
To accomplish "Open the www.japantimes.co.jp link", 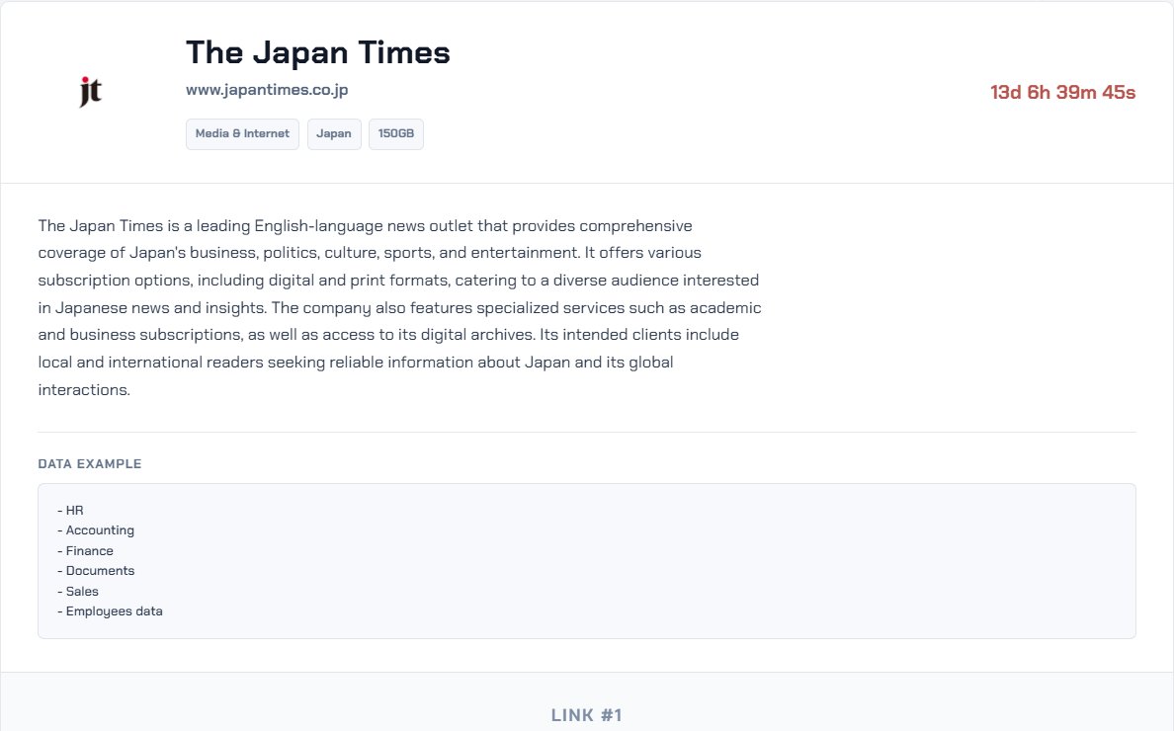I will [x=267, y=90].
